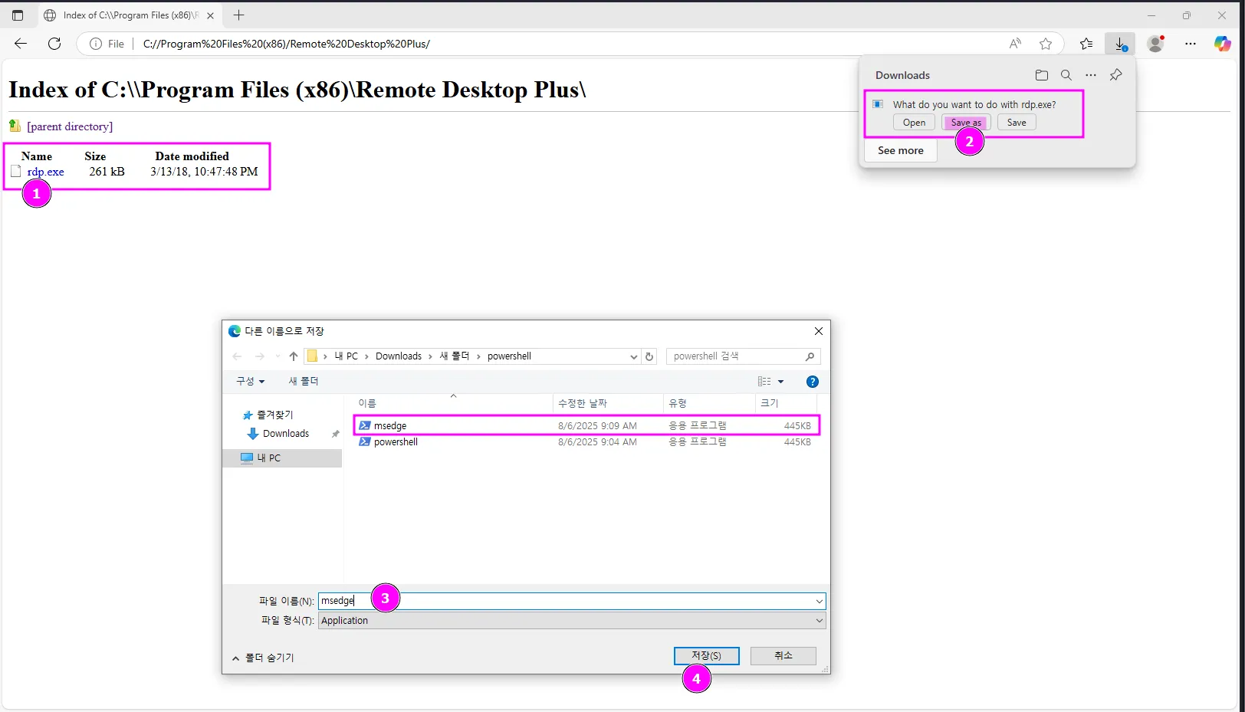
Task: Select 즐겨찾기 in the navigation pane
Action: (274, 415)
